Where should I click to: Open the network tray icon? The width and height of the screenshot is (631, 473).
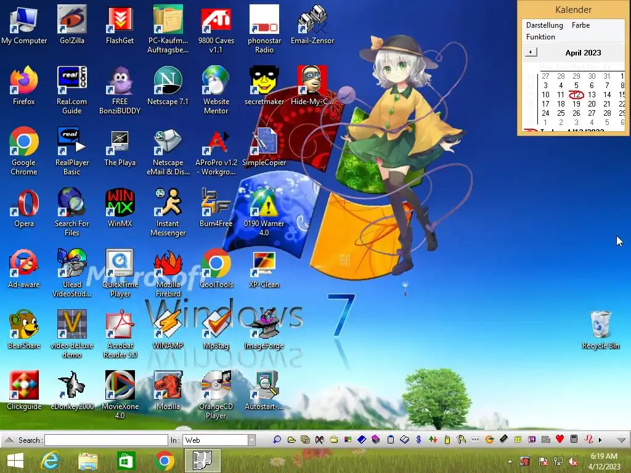click(558, 461)
